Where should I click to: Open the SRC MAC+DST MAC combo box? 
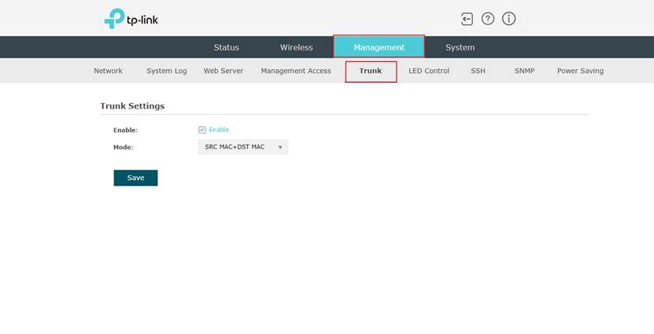[242, 147]
